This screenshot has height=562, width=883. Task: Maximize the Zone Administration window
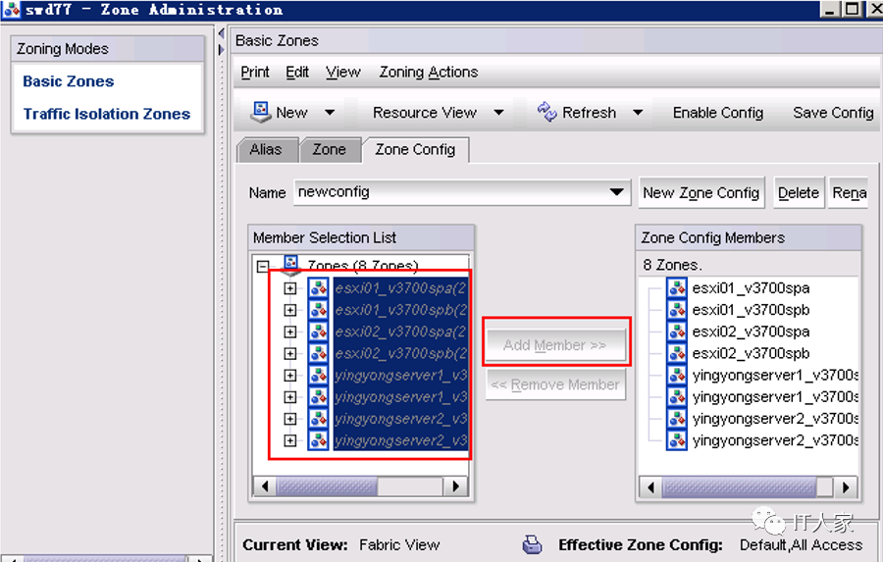point(853,9)
